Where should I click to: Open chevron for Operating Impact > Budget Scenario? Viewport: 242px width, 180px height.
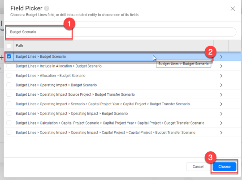point(221,85)
